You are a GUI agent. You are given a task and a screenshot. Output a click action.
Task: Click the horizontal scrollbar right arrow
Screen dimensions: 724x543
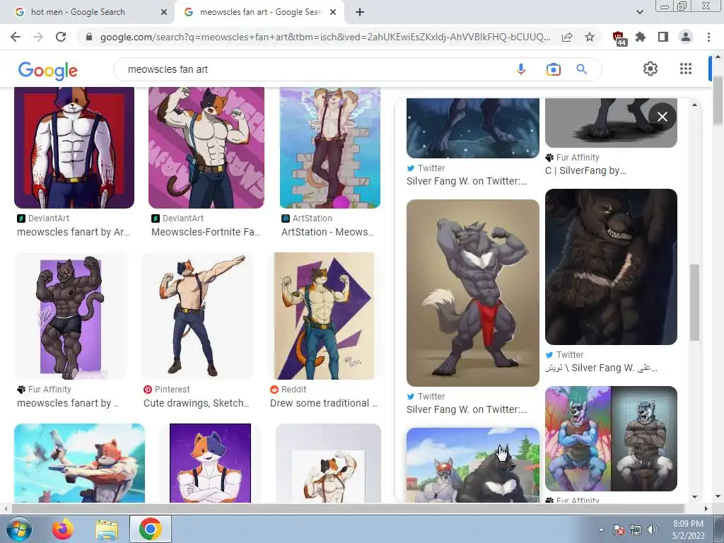[x=706, y=508]
